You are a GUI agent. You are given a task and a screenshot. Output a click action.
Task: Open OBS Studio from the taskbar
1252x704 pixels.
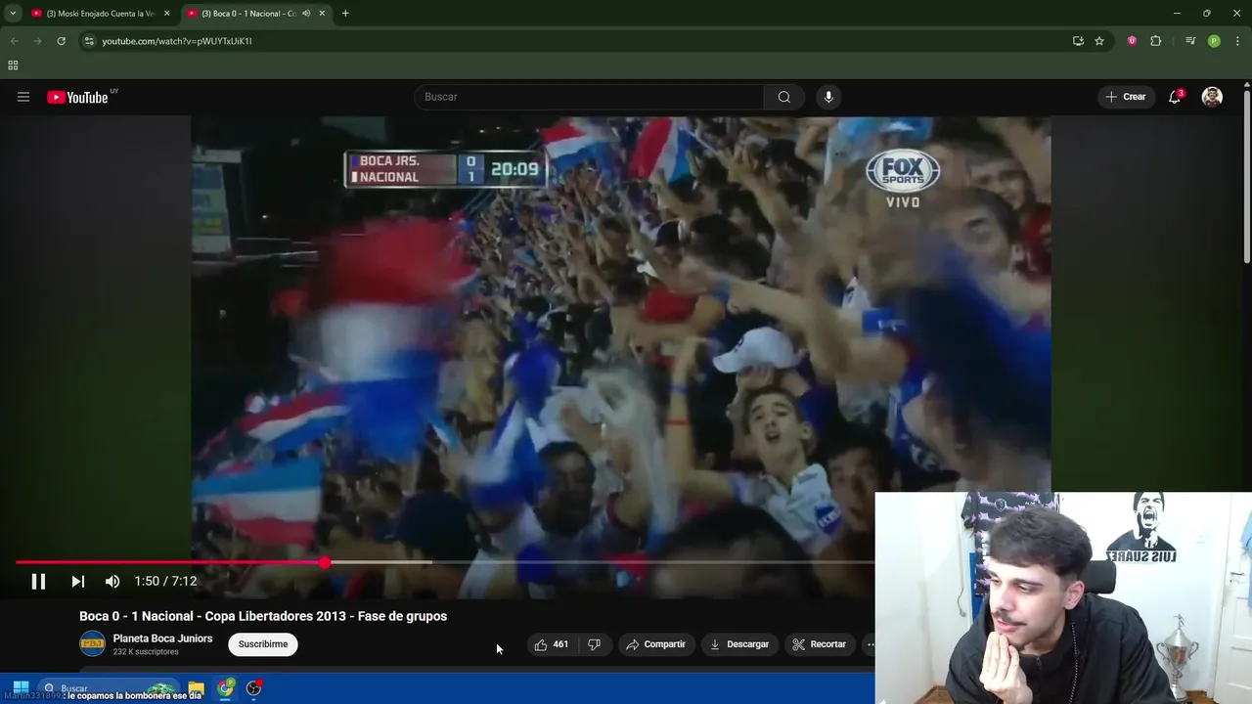click(x=254, y=688)
